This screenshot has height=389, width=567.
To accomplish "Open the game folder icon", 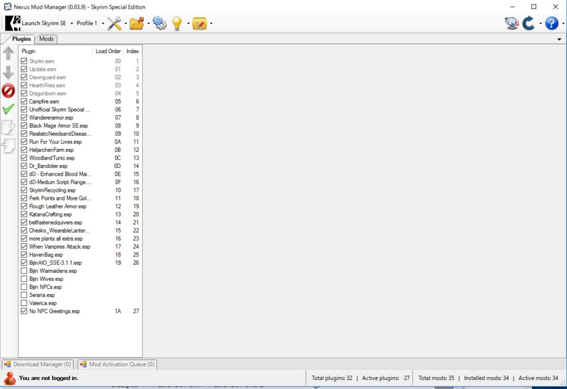I will point(137,23).
